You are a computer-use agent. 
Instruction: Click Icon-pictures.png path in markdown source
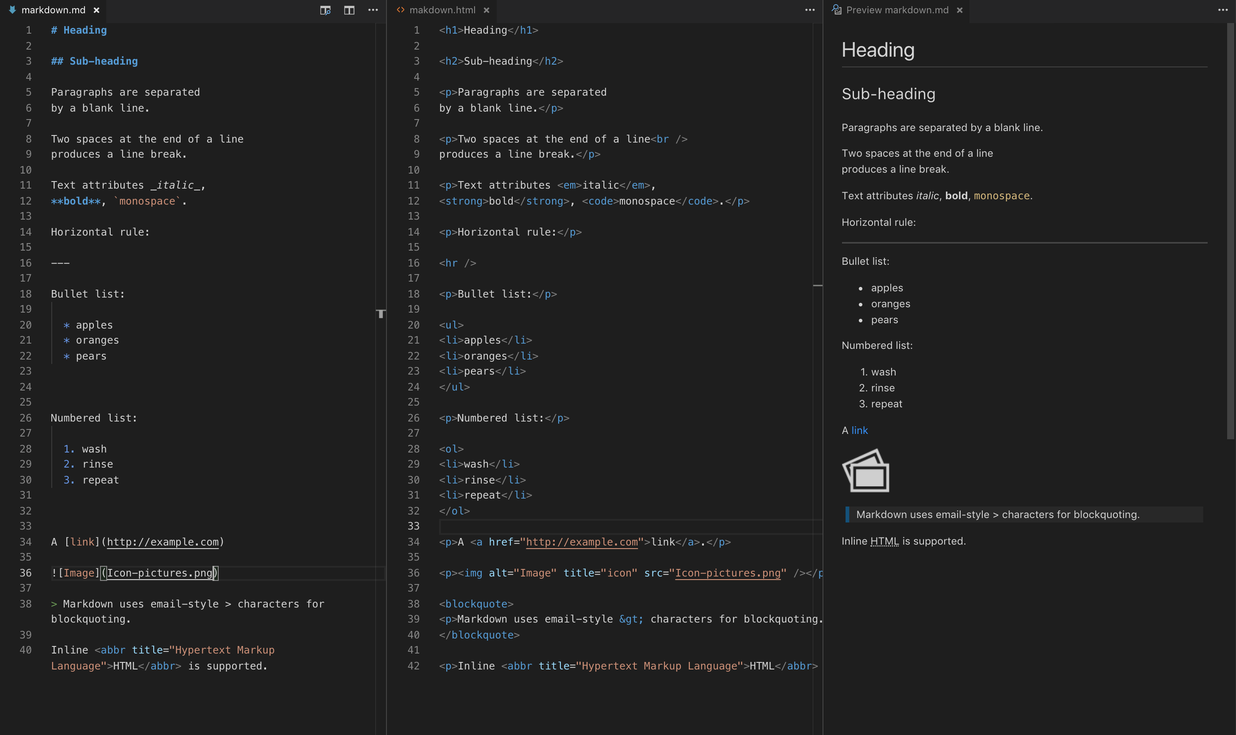(x=160, y=573)
